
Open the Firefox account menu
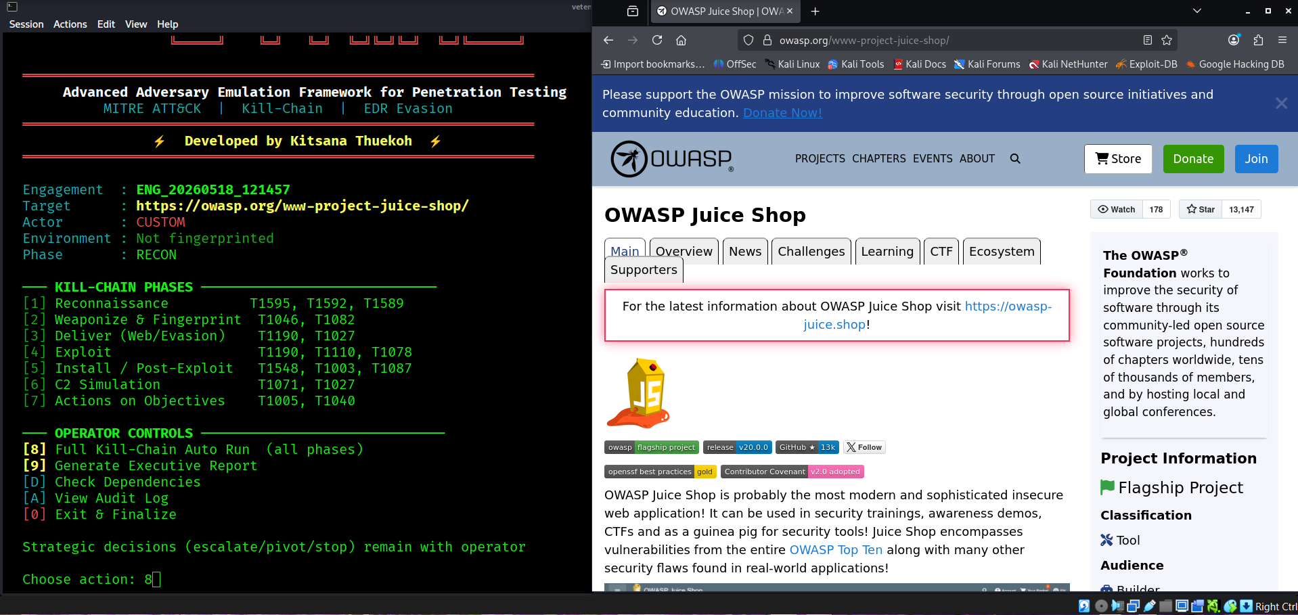1234,40
